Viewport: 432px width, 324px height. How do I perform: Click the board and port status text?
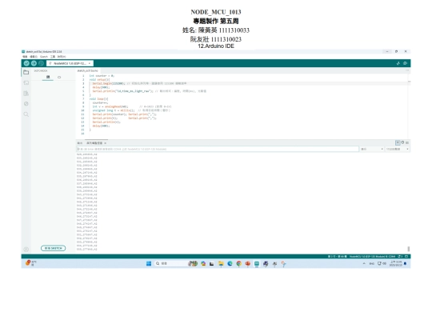(372, 257)
